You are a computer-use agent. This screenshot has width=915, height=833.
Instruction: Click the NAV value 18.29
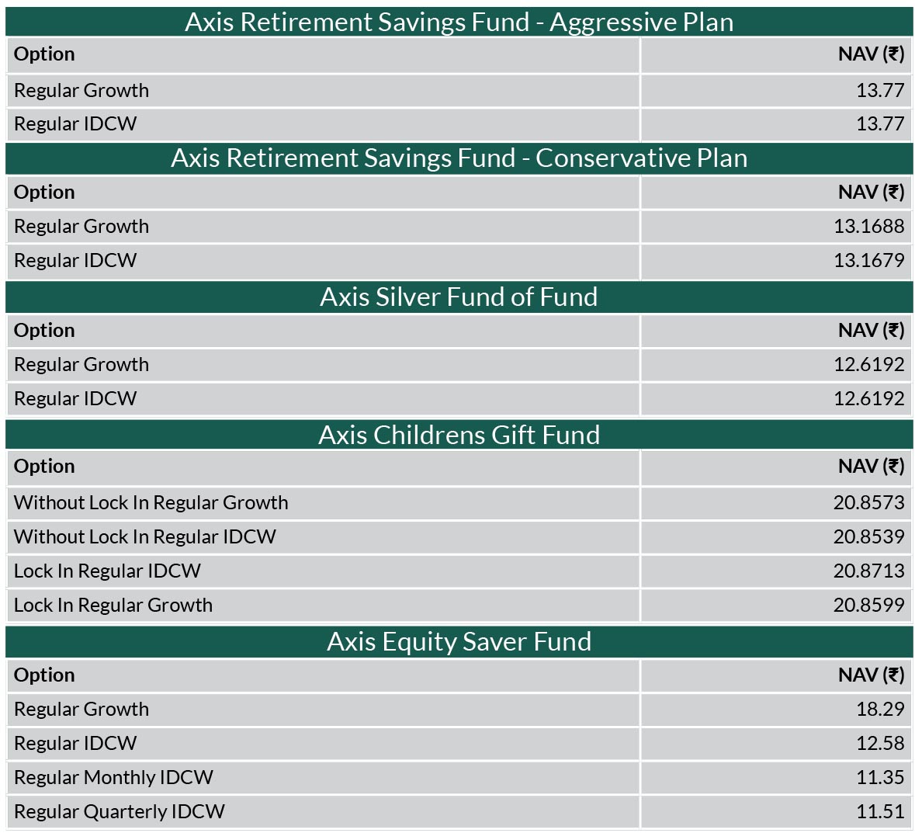tap(880, 709)
